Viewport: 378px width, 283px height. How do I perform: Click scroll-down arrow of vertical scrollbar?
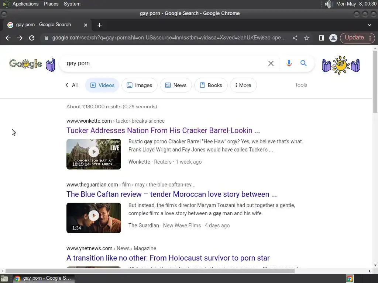tap(375, 265)
